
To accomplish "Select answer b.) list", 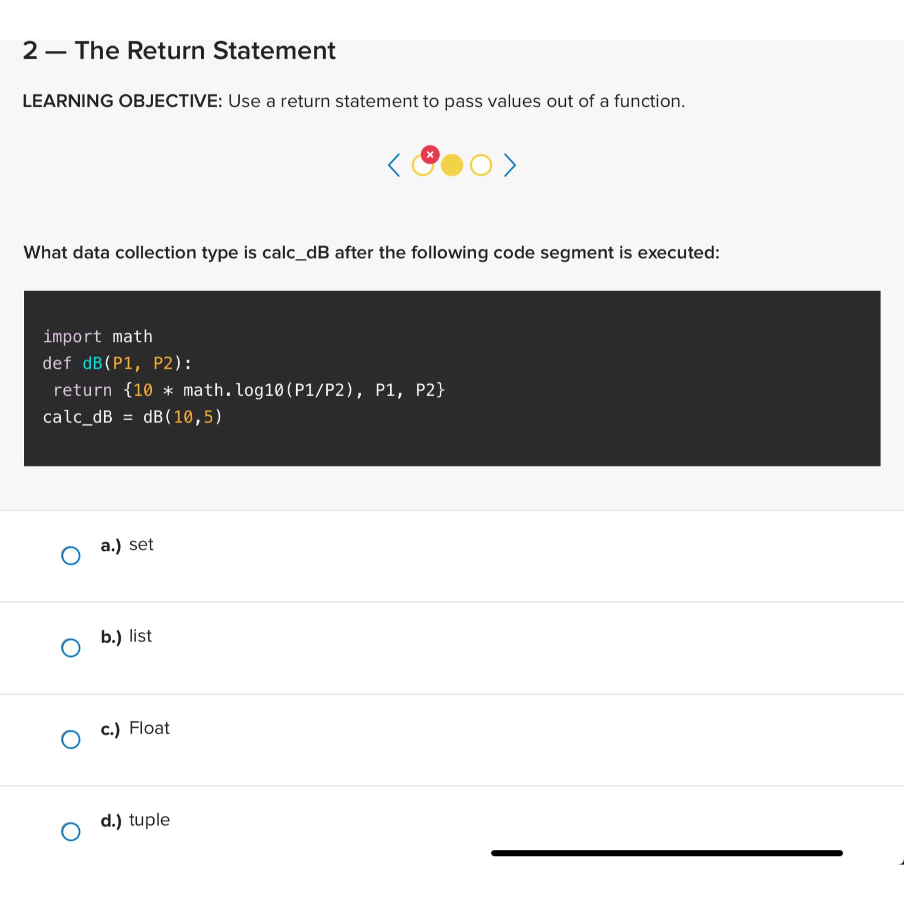I will pos(71,647).
